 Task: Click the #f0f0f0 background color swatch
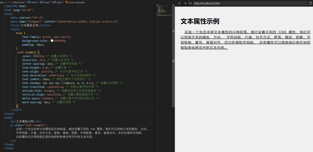52,41
